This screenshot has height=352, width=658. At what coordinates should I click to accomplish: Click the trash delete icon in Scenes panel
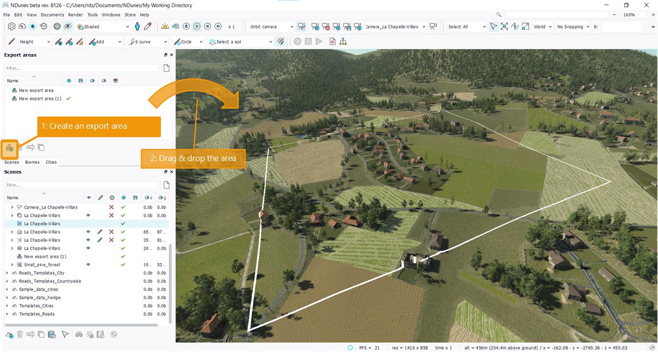[20, 334]
